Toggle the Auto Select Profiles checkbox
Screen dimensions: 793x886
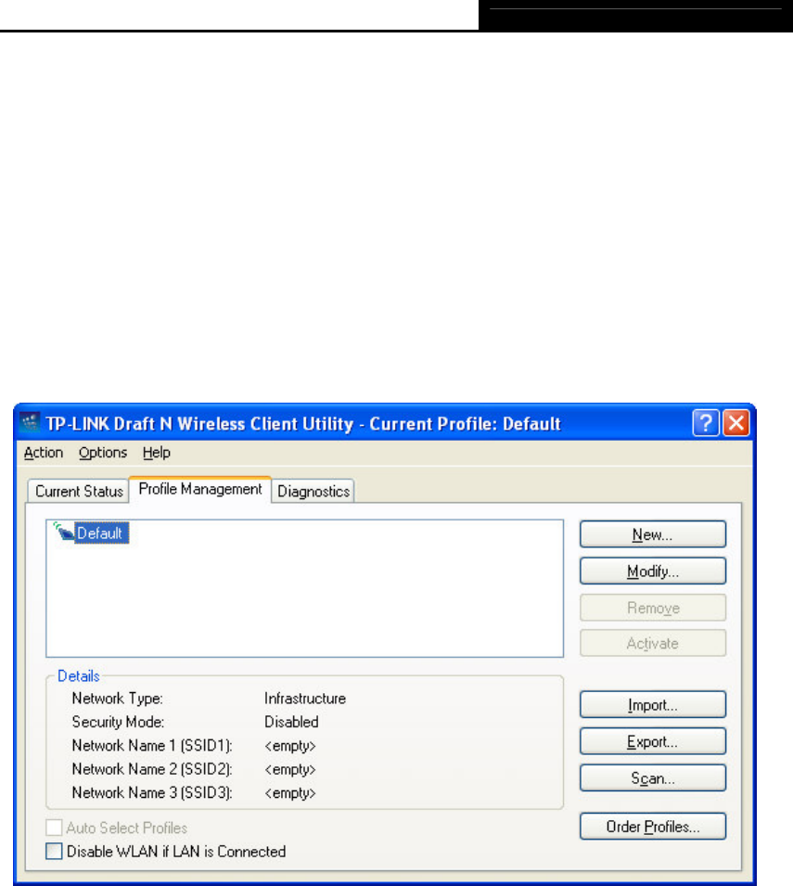[54, 828]
